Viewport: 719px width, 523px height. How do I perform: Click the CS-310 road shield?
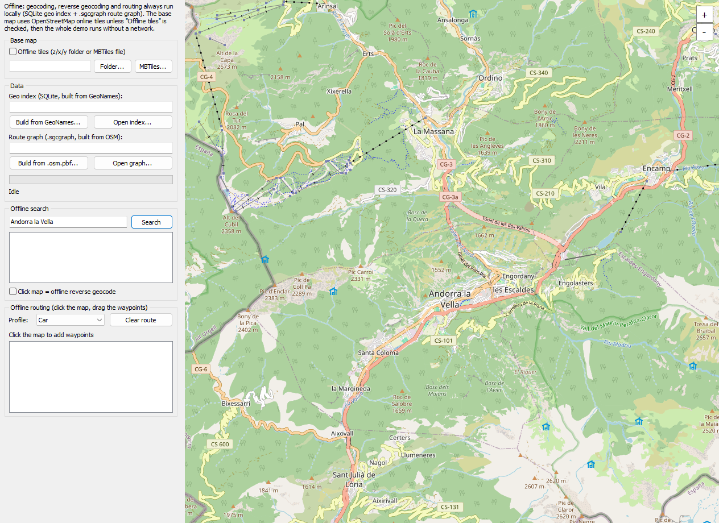tap(542, 161)
